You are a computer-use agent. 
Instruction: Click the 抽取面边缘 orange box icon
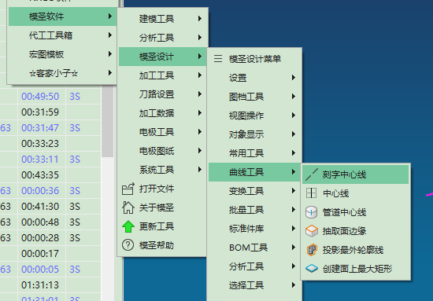(312, 231)
